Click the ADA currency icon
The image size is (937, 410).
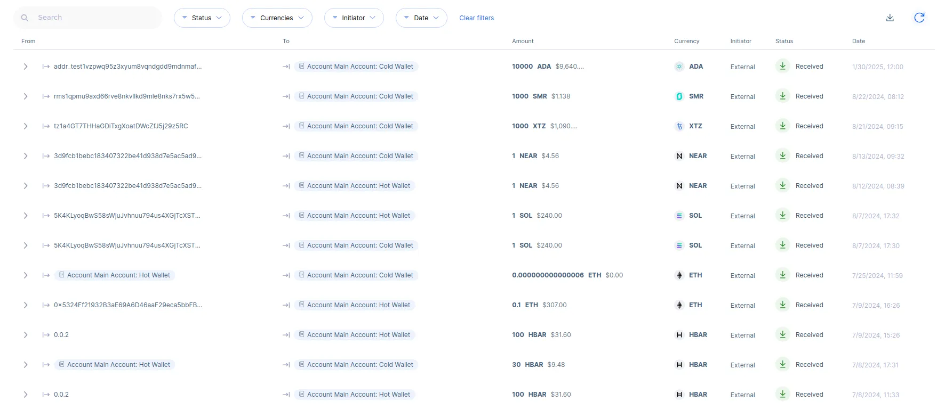[x=679, y=67]
